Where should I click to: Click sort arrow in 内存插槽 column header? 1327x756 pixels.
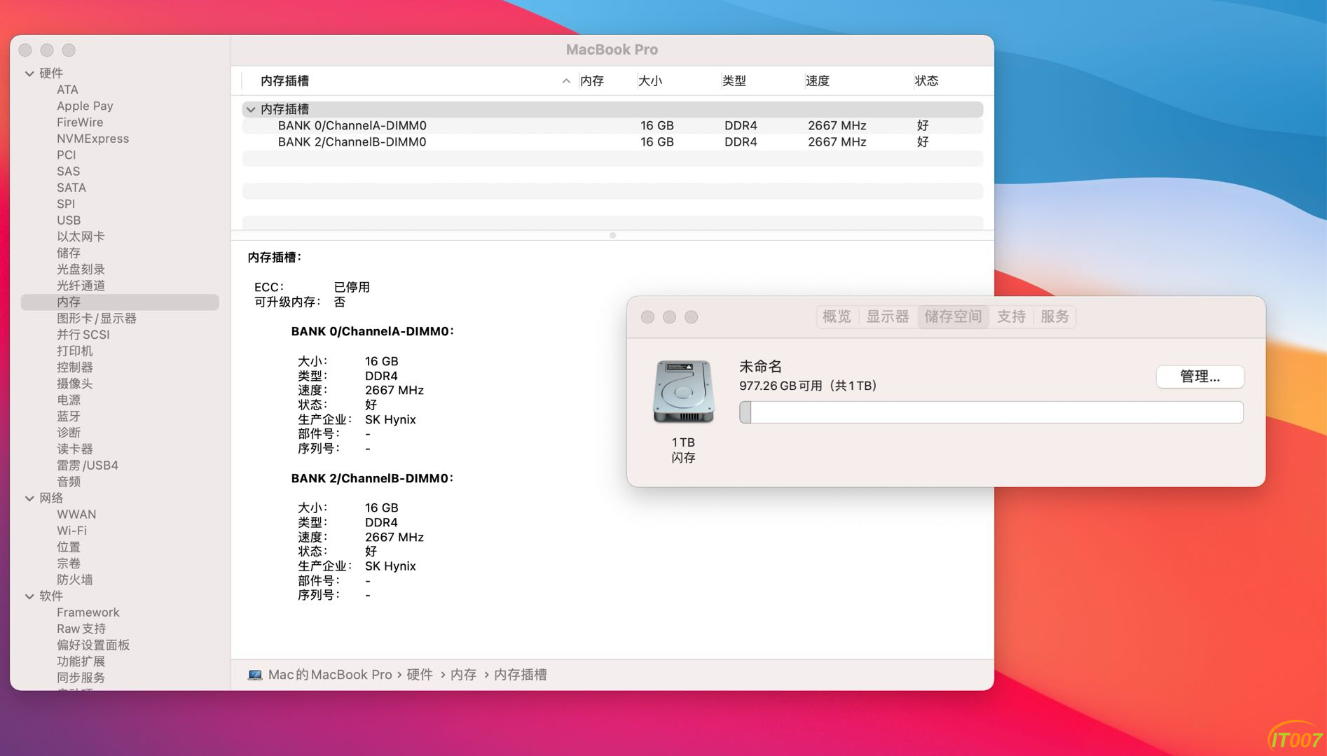[x=566, y=81]
